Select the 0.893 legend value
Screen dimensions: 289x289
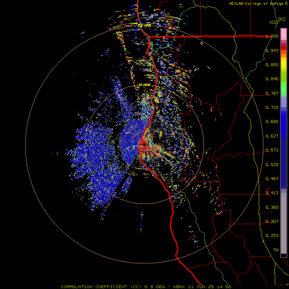(x=272, y=65)
